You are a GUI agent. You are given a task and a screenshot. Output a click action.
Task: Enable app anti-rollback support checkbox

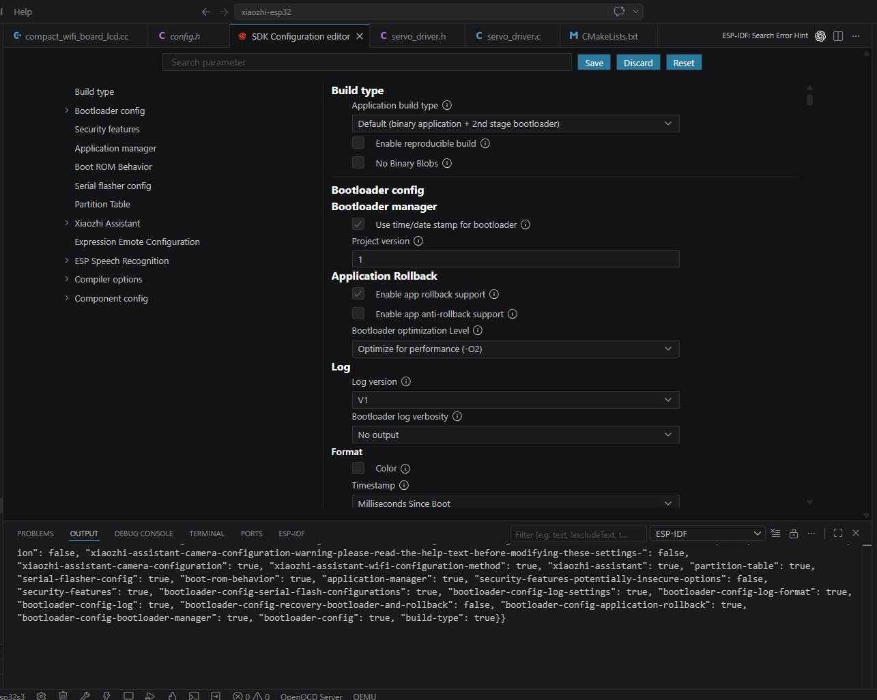(x=358, y=314)
